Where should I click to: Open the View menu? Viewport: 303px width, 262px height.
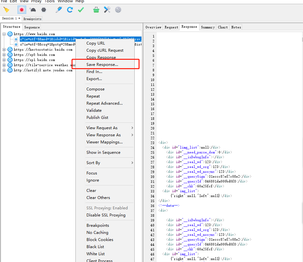pyautogui.click(x=24, y=1)
